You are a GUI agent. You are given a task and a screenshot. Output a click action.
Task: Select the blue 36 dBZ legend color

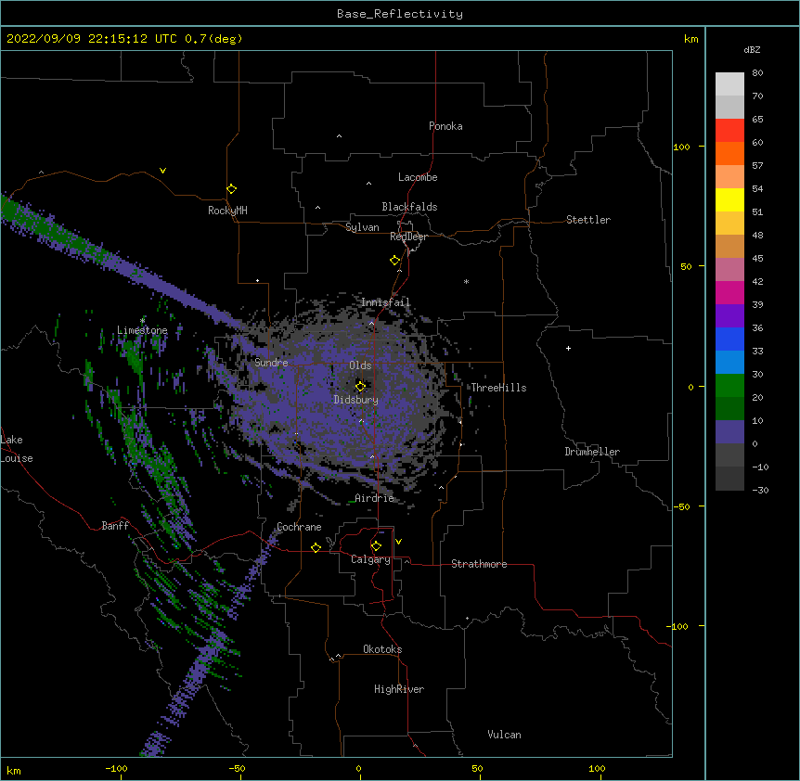729,339
